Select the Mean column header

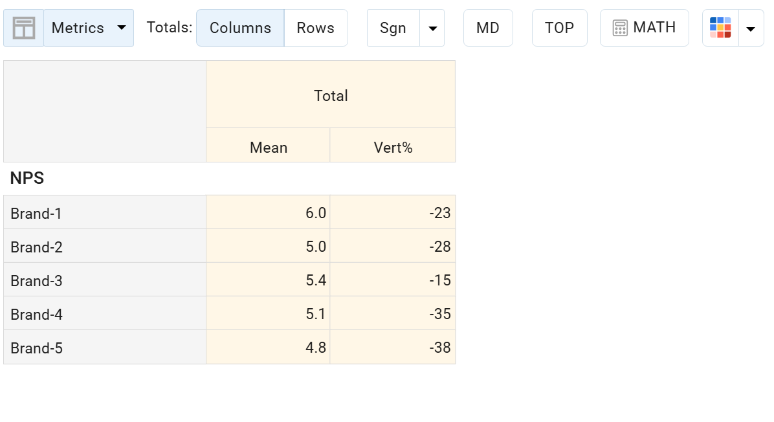pyautogui.click(x=268, y=148)
